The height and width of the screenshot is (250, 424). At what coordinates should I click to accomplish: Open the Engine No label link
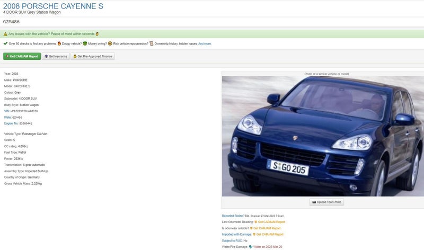point(11,123)
